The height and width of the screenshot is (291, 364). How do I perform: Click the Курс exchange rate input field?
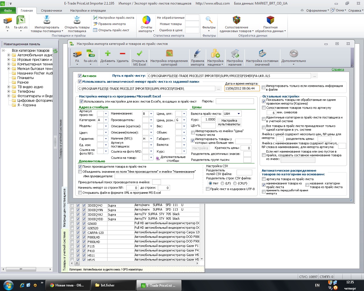pyautogui.click(x=208, y=120)
